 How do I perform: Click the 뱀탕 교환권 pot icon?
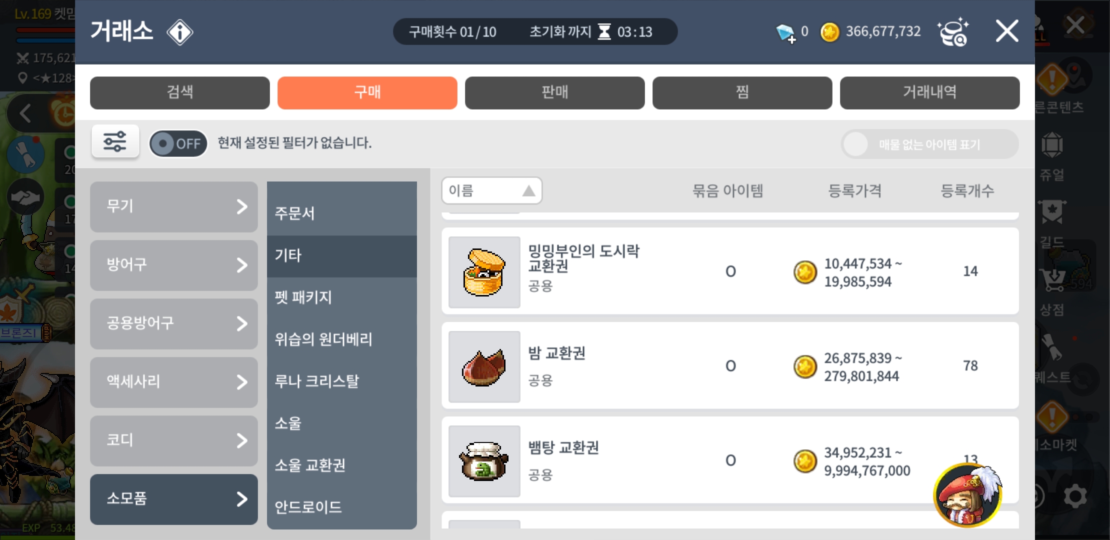[484, 461]
